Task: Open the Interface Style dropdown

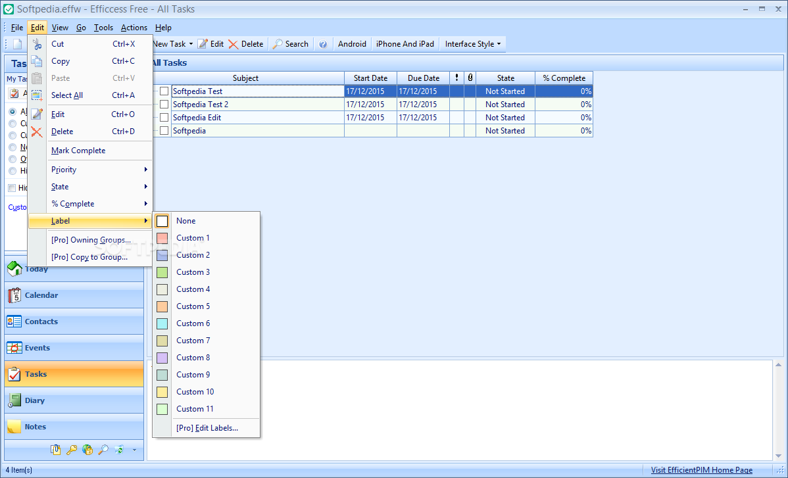Action: [x=473, y=44]
